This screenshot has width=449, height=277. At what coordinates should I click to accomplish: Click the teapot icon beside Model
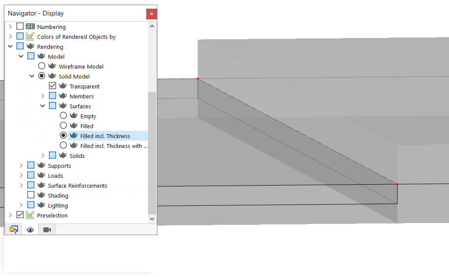(41, 56)
